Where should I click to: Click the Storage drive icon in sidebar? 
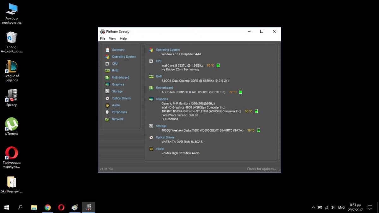tap(107, 92)
